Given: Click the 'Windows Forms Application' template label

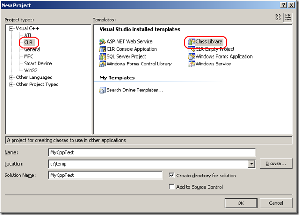Looking at the screenshot, I should tap(224, 57).
